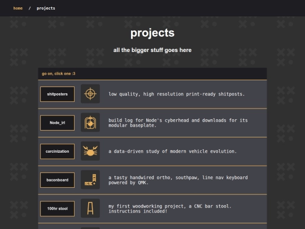The width and height of the screenshot is (305, 229).
Task: Click the 'projects' page heading
Action: [x=152, y=33]
